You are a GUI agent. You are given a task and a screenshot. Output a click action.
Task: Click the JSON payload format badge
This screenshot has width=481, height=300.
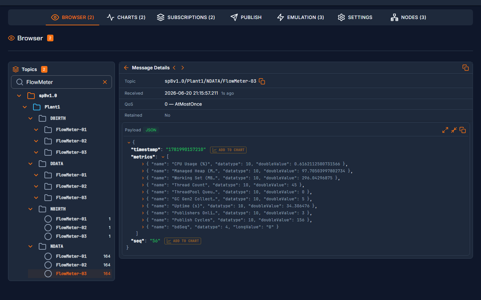151,130
